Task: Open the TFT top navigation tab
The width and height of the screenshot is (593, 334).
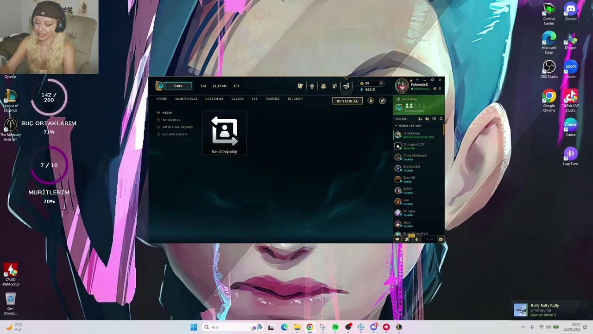Action: tap(236, 86)
